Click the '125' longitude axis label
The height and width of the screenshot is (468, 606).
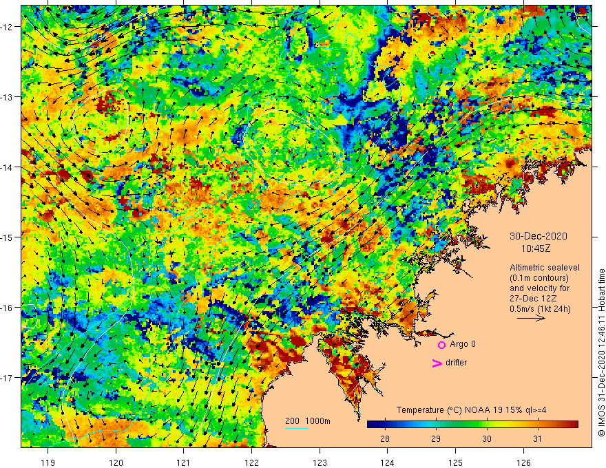(456, 462)
